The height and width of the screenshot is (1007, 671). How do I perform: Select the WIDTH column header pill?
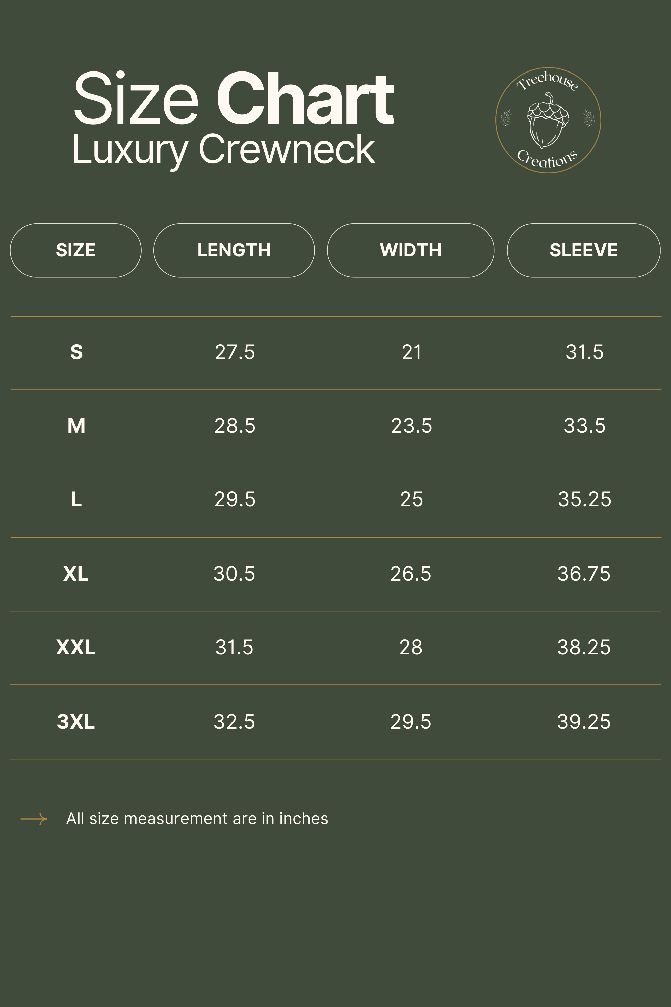click(411, 250)
